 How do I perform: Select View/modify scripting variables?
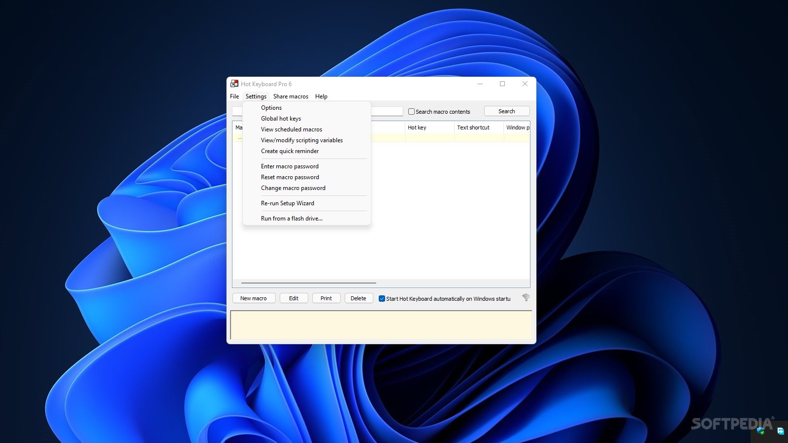coord(306,140)
